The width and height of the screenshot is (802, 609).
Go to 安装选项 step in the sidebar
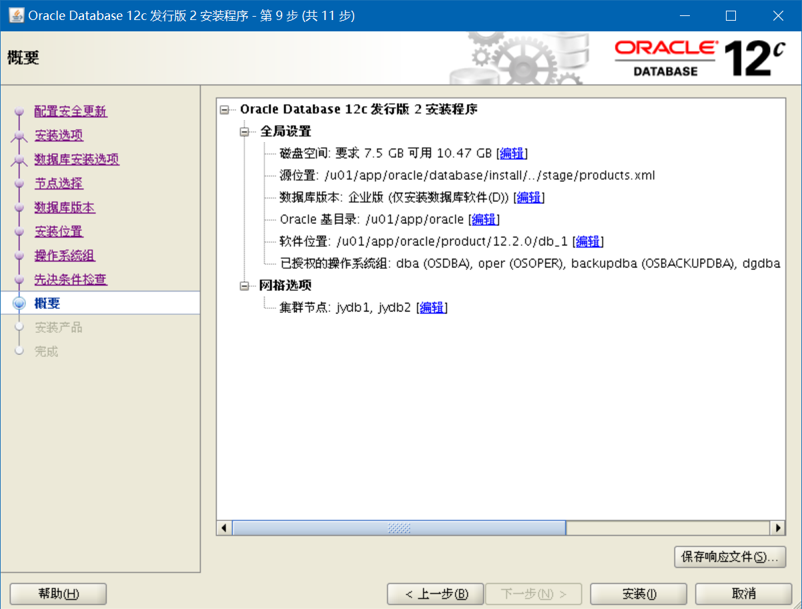tap(59, 135)
